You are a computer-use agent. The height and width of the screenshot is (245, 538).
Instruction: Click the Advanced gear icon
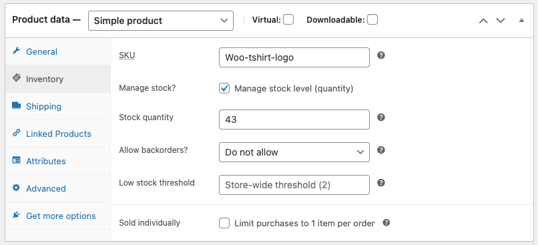[x=16, y=188]
